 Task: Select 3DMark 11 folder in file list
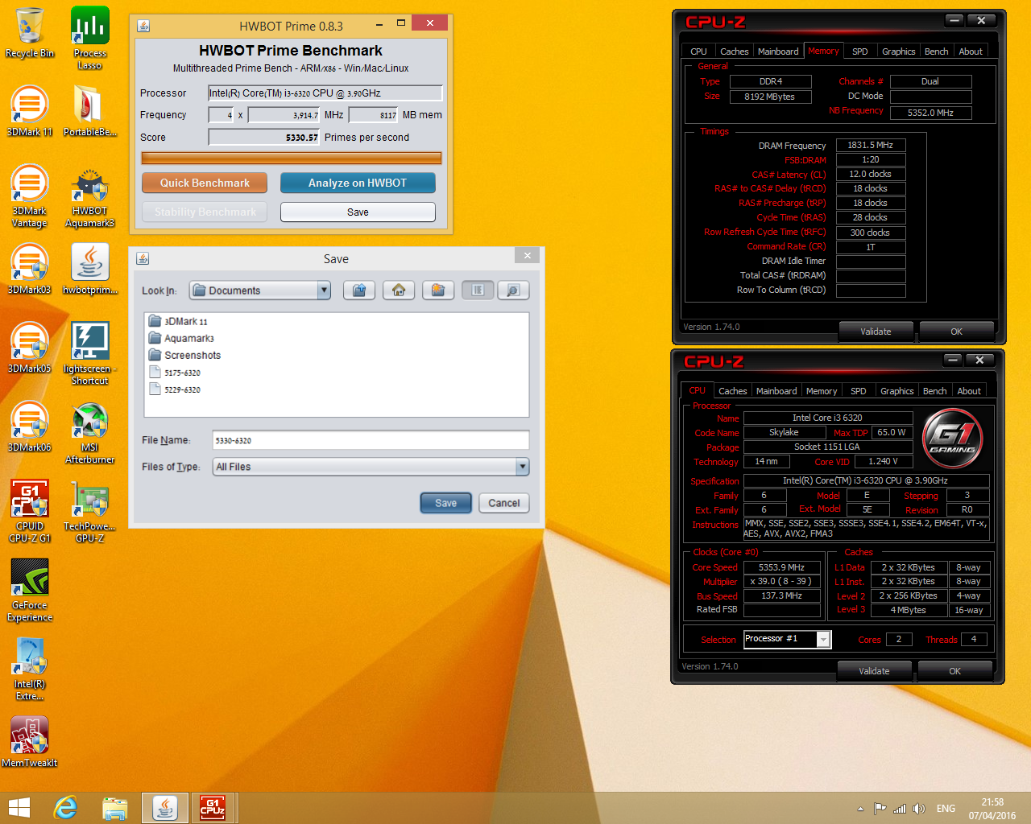pos(179,321)
